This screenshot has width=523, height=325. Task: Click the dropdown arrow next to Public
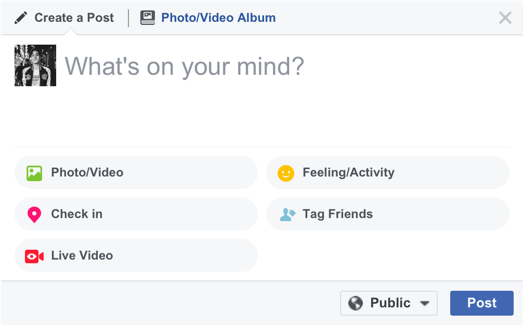click(424, 304)
